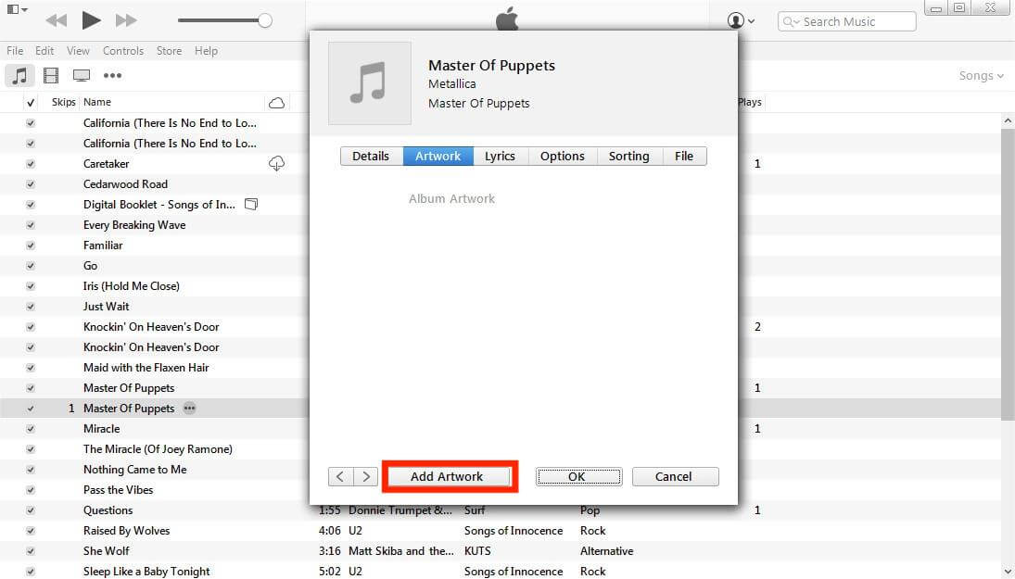This screenshot has height=579, width=1015.
Task: Click the vertical scrollbar thumb of song list
Action: (1008, 275)
